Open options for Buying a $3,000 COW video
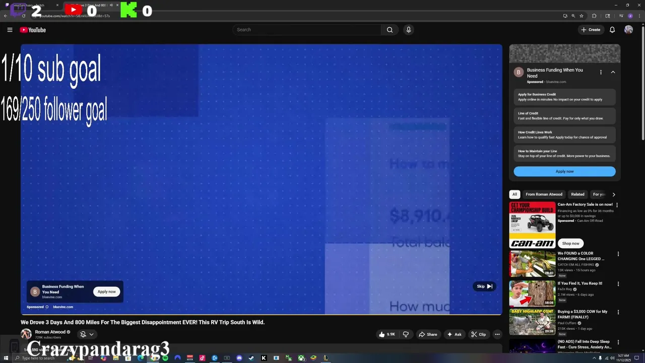The image size is (645, 363). pyautogui.click(x=618, y=313)
